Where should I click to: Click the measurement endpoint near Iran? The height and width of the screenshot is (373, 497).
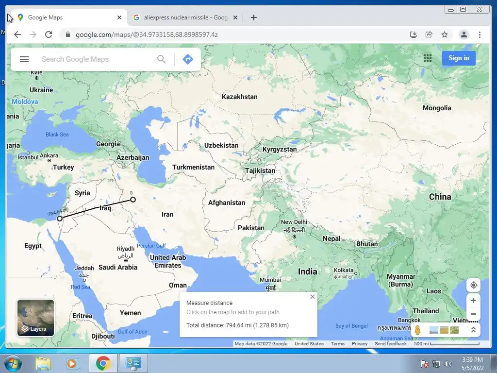133,200
